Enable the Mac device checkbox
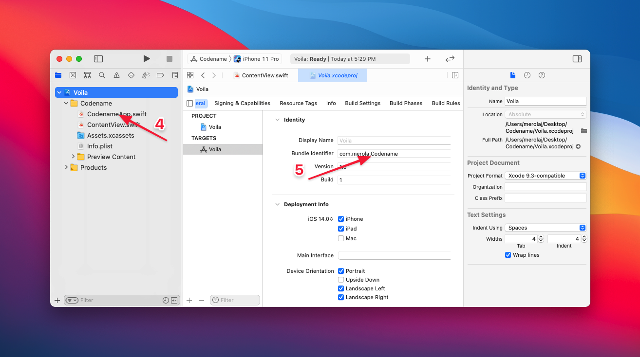This screenshot has height=357, width=640. point(341,238)
